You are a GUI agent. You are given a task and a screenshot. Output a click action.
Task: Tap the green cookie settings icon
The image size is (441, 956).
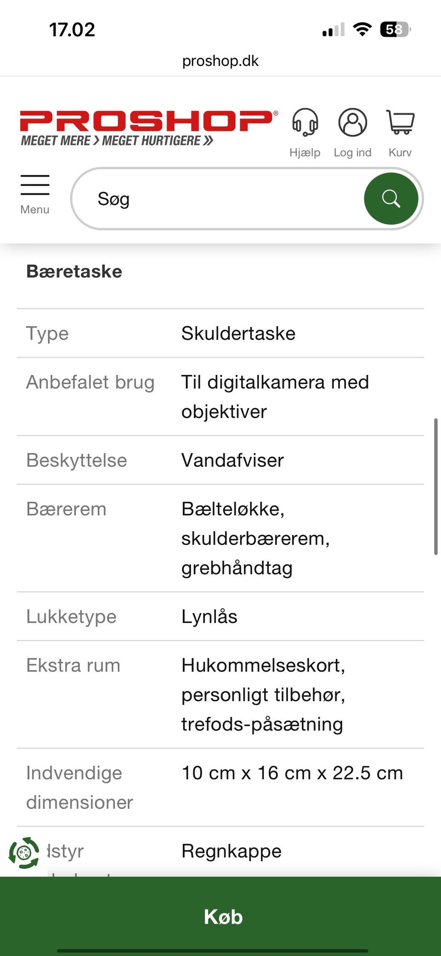24,852
